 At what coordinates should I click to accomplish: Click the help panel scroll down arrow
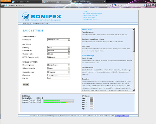point(134,90)
